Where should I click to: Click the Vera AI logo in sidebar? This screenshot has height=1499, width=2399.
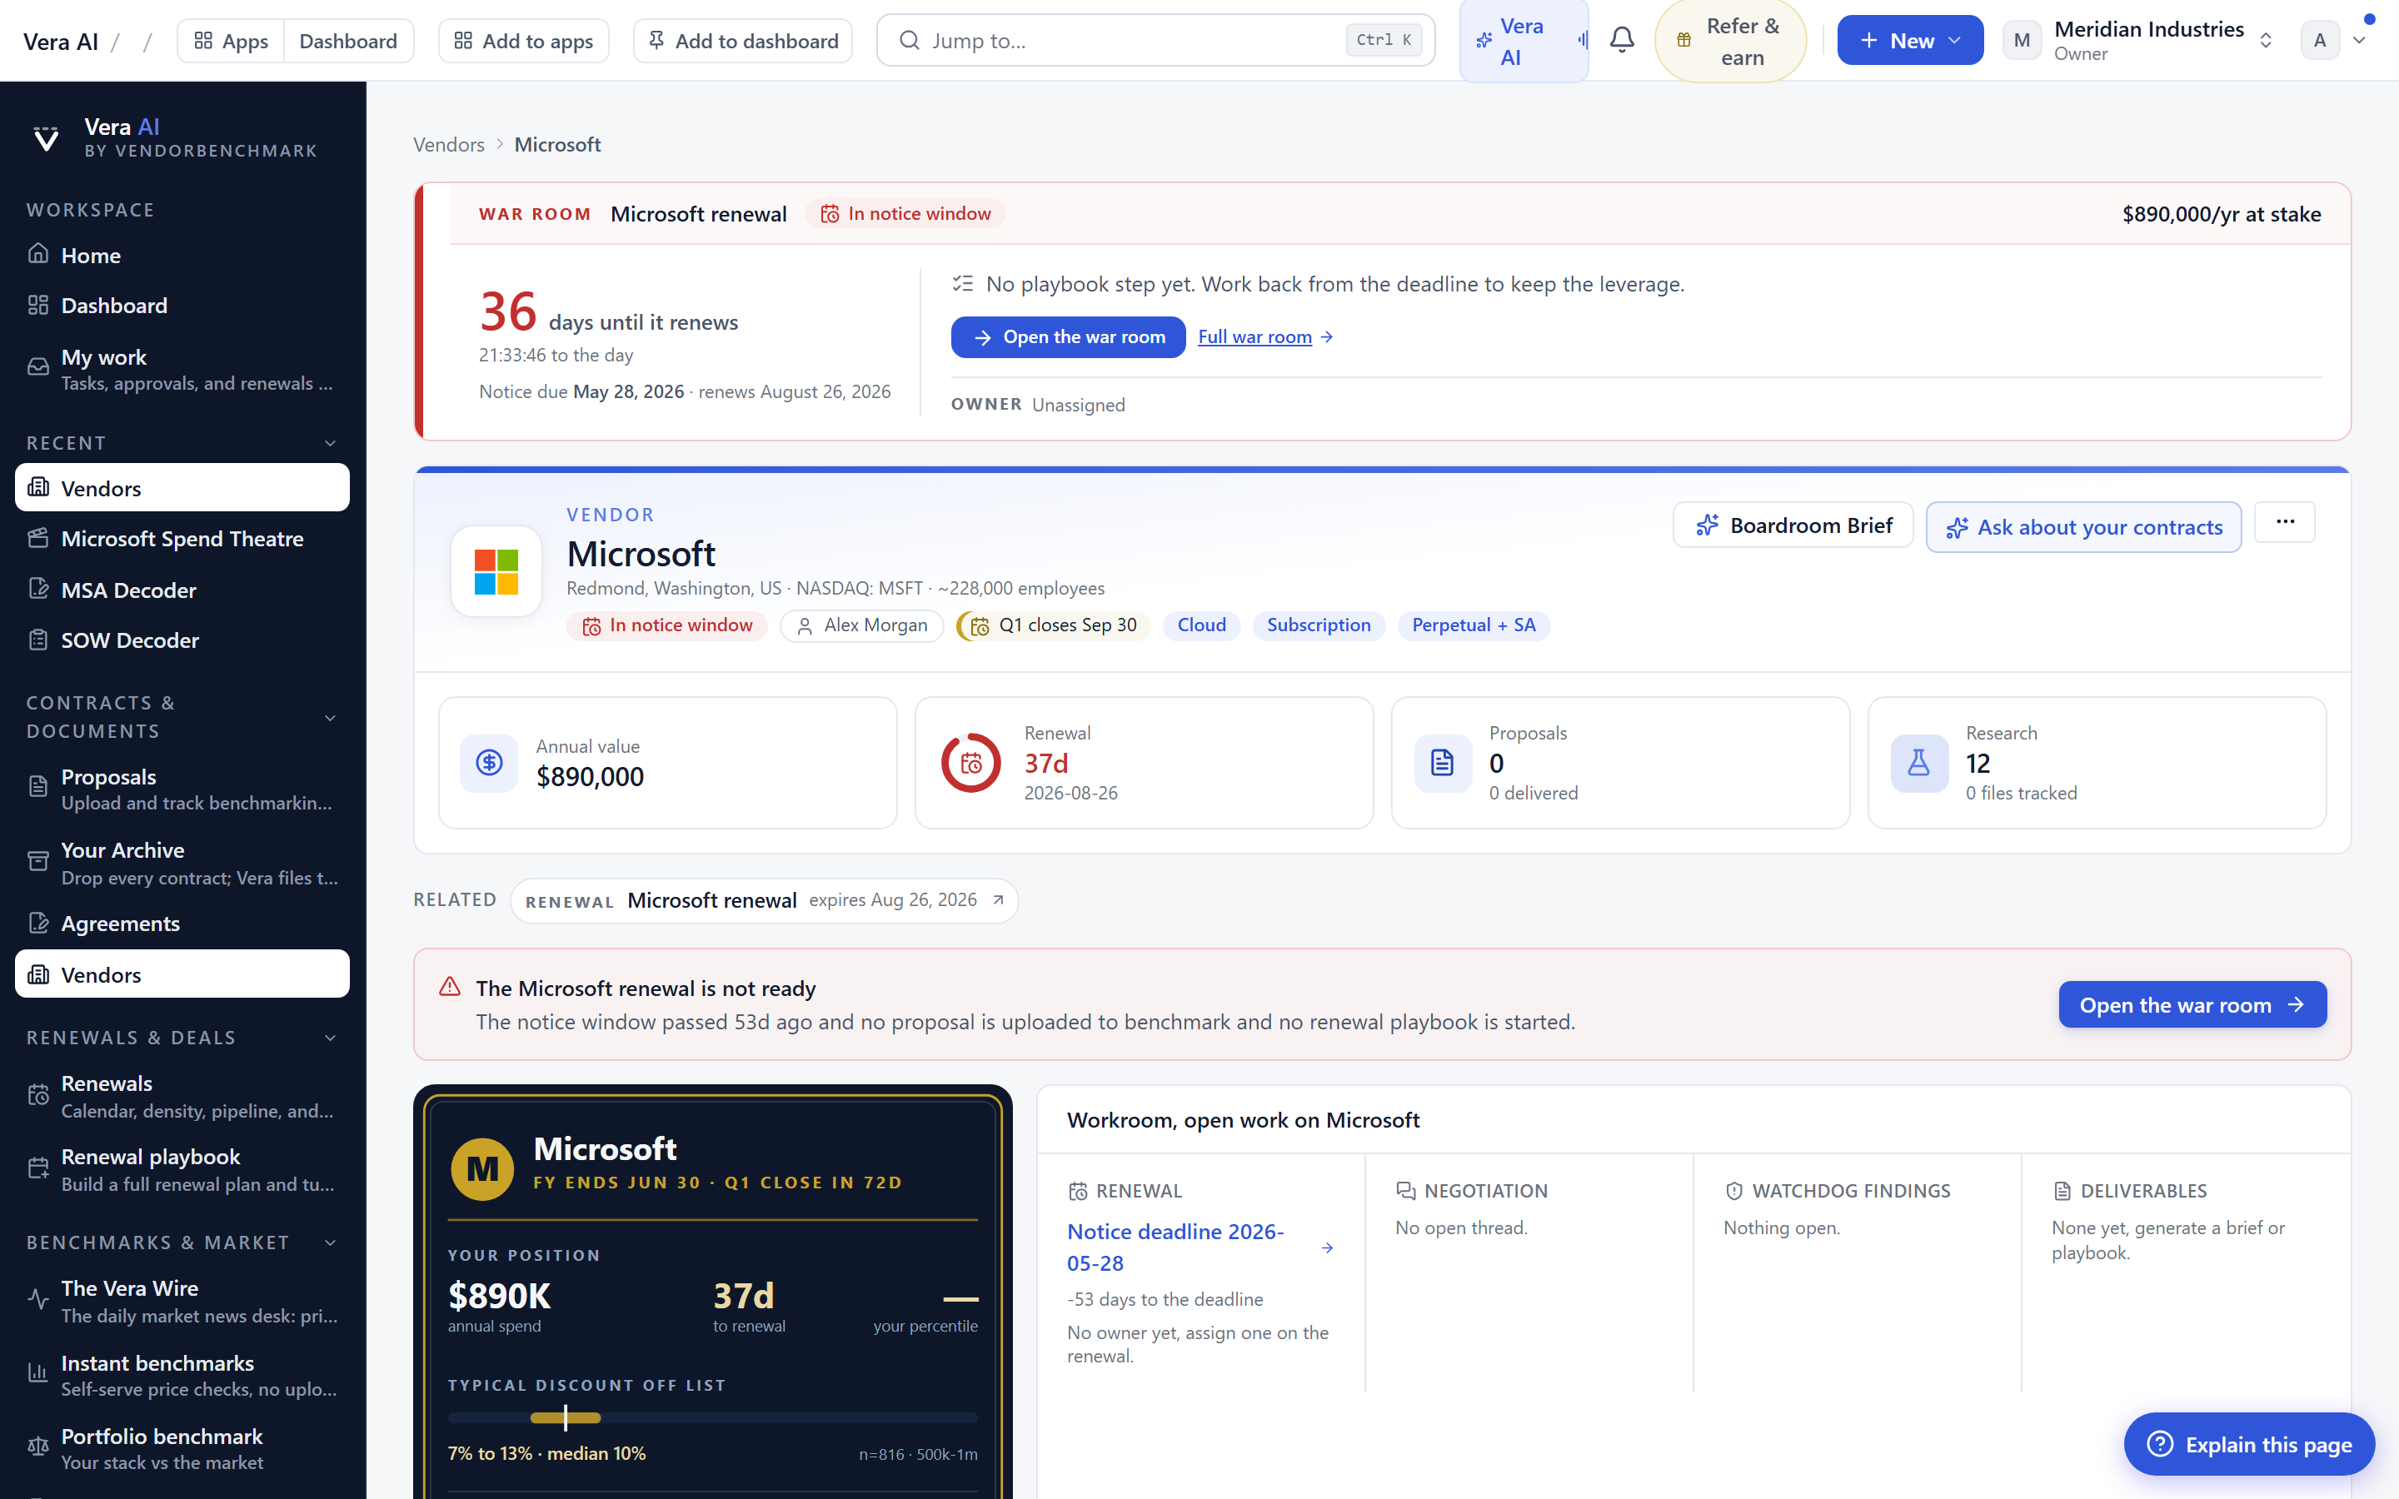(46, 137)
